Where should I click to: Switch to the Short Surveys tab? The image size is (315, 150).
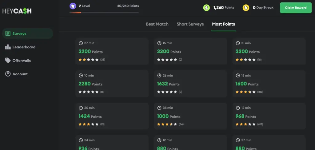coord(190,24)
